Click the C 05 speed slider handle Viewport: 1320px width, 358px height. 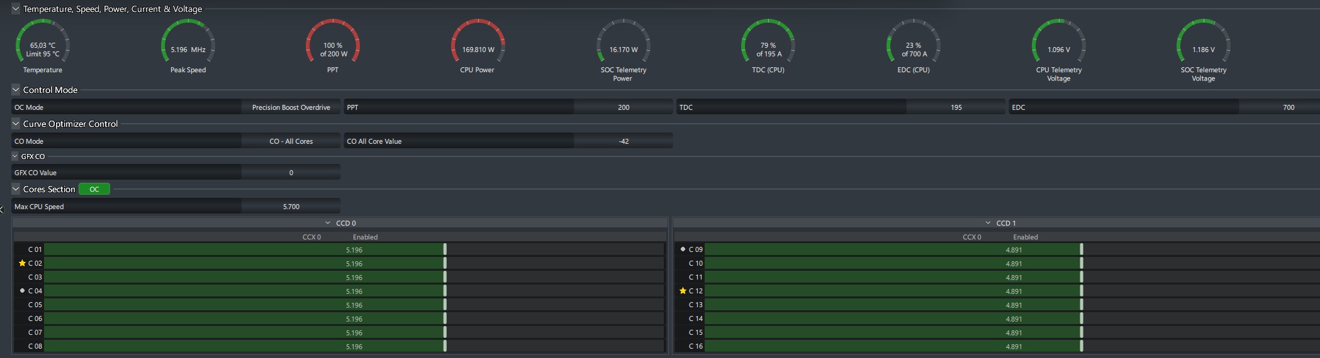click(x=445, y=305)
